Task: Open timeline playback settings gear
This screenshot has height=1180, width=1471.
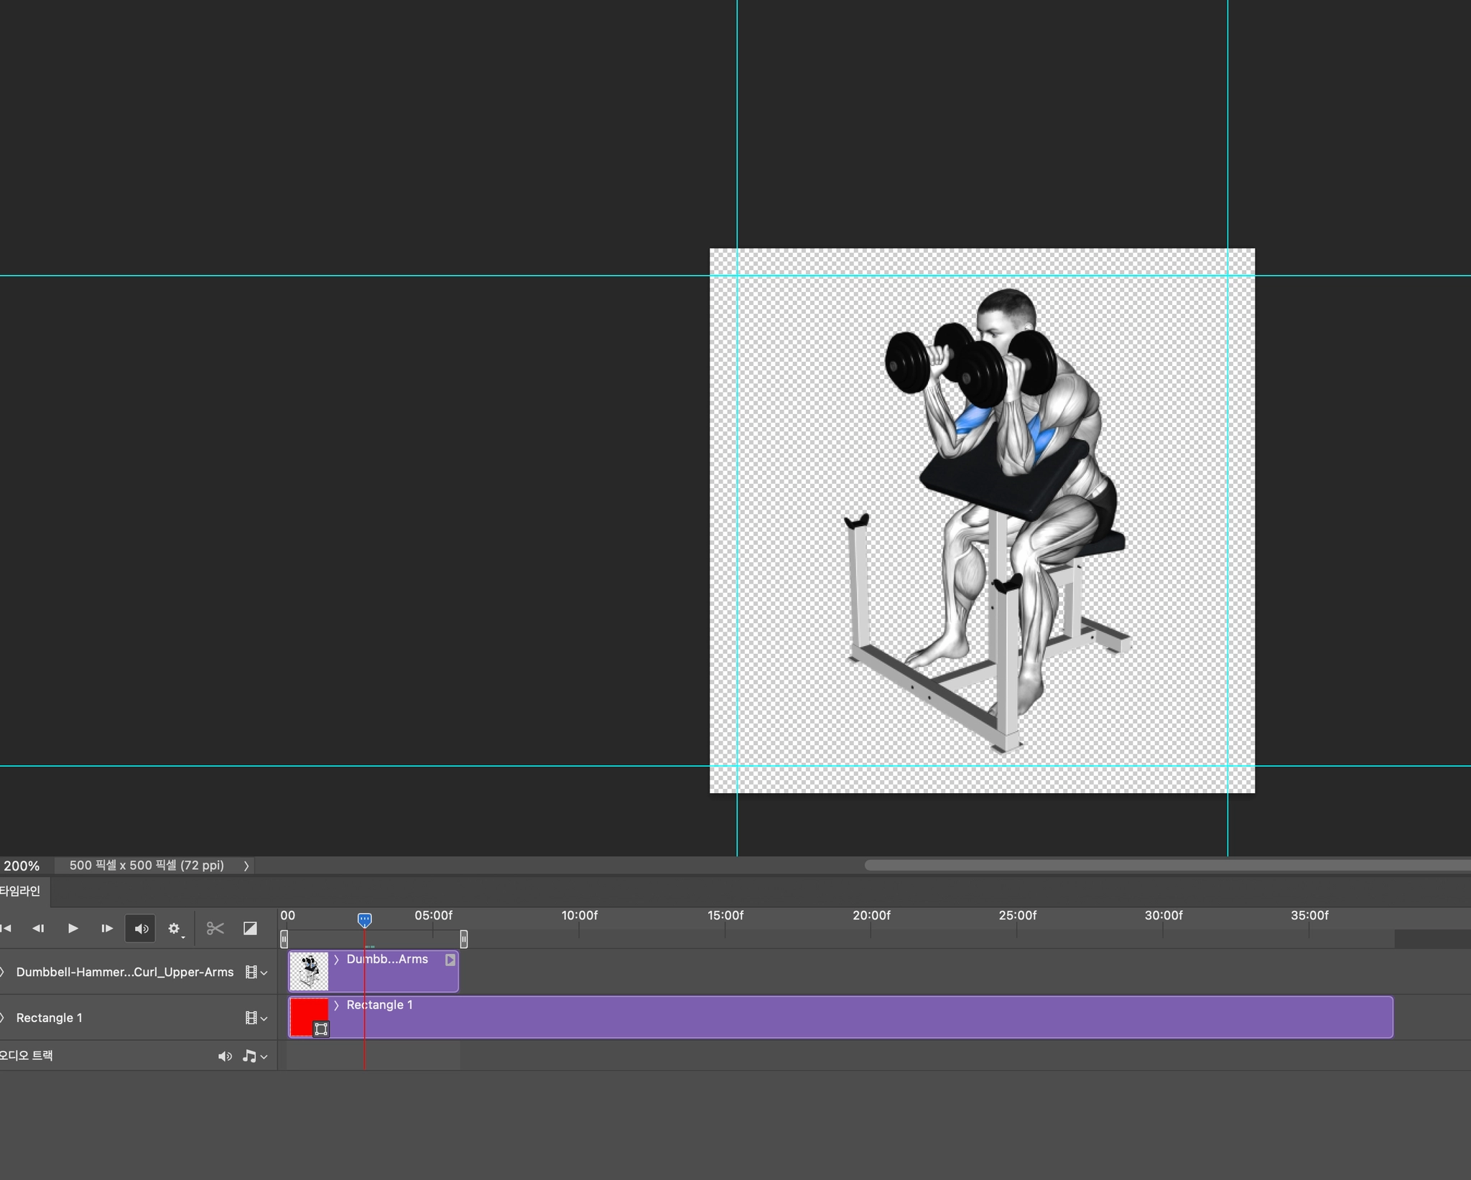Action: (x=175, y=928)
